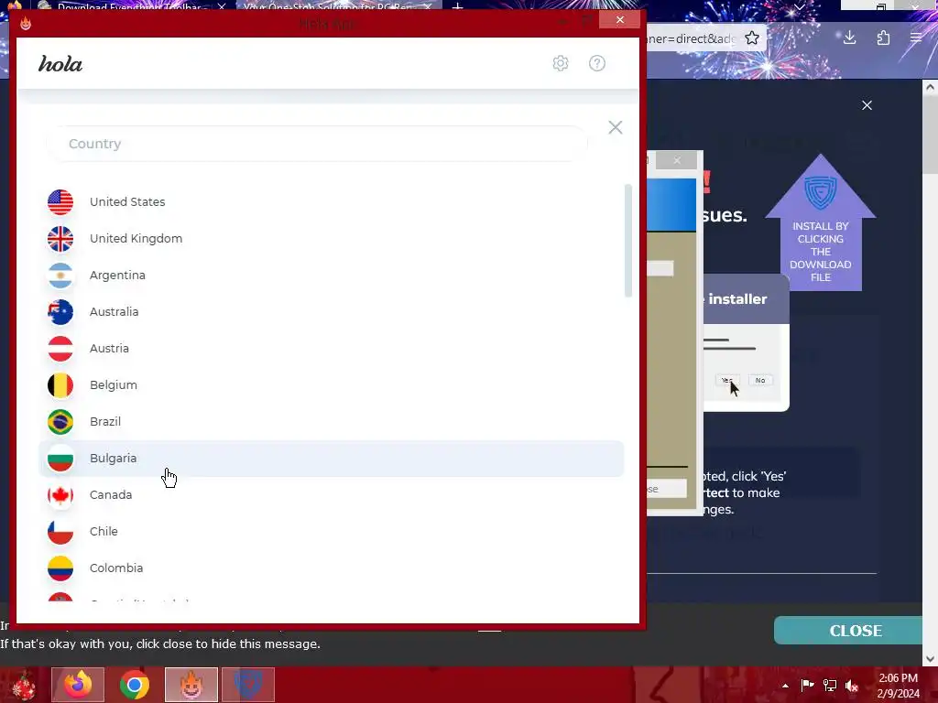The height and width of the screenshot is (703, 938).
Task: Dismiss the browser page overlay with the X
Action: pos(867,105)
